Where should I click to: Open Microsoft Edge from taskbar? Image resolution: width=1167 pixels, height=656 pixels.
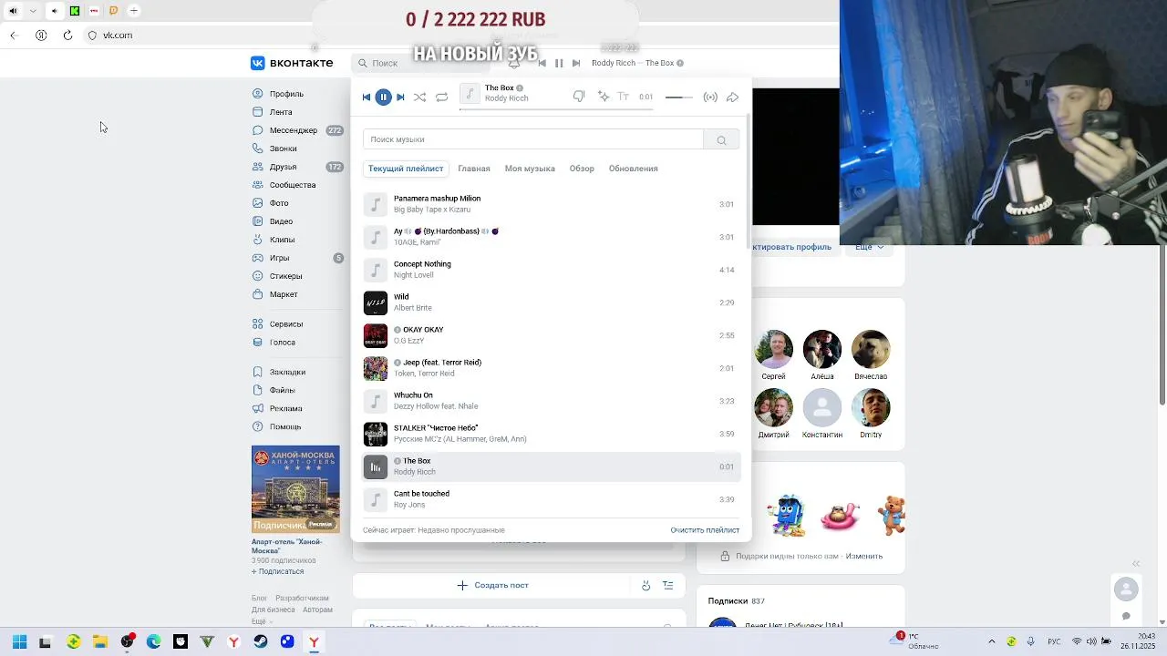tap(153, 642)
